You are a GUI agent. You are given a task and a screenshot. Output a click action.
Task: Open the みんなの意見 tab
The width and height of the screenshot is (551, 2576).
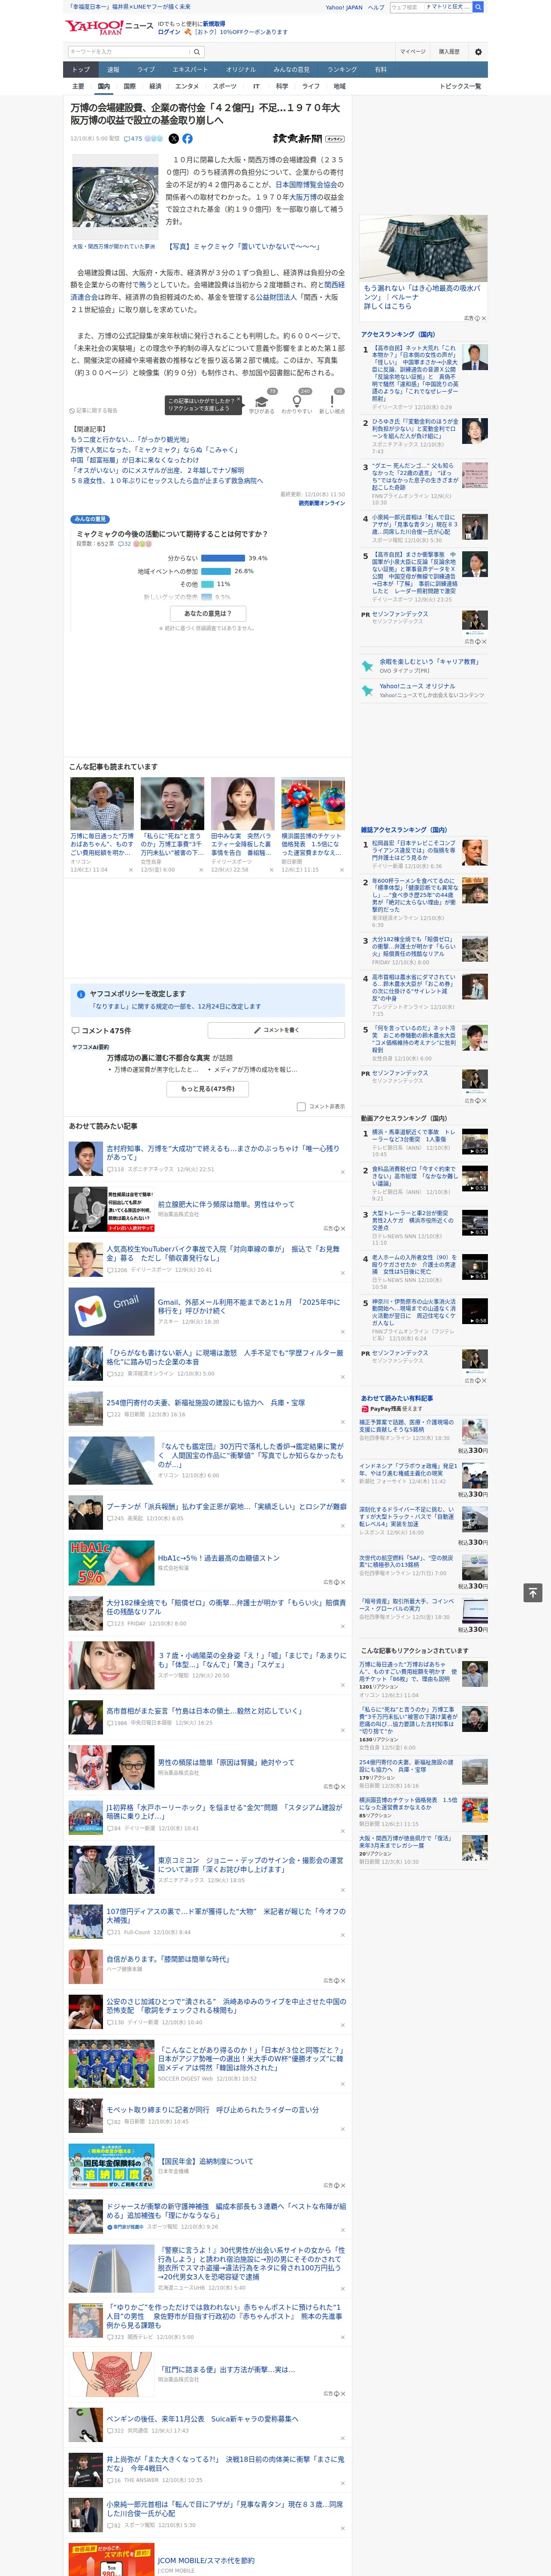[x=291, y=70]
